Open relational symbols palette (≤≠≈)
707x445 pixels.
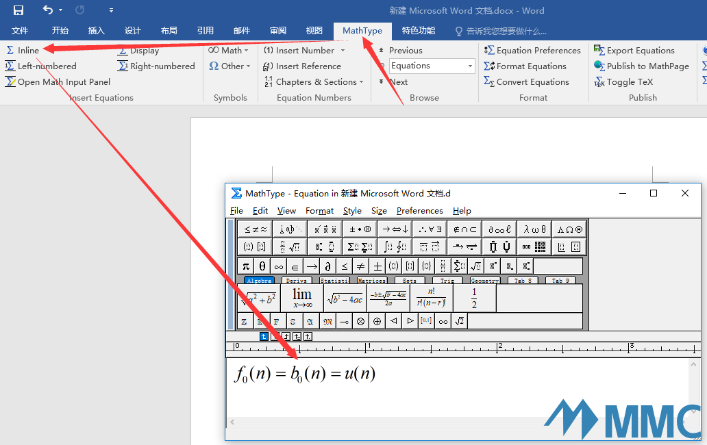click(x=255, y=229)
